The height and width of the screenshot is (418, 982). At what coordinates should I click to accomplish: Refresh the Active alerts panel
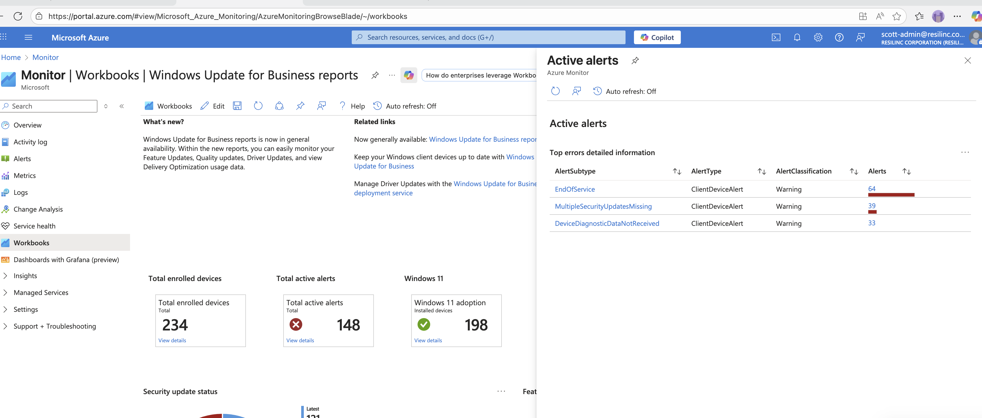pyautogui.click(x=556, y=91)
